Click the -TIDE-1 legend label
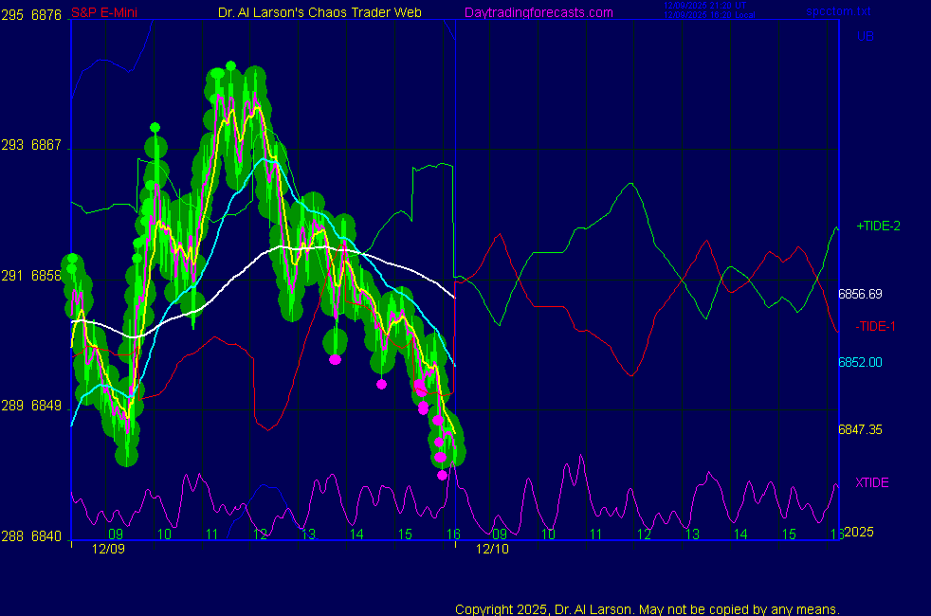 click(876, 327)
